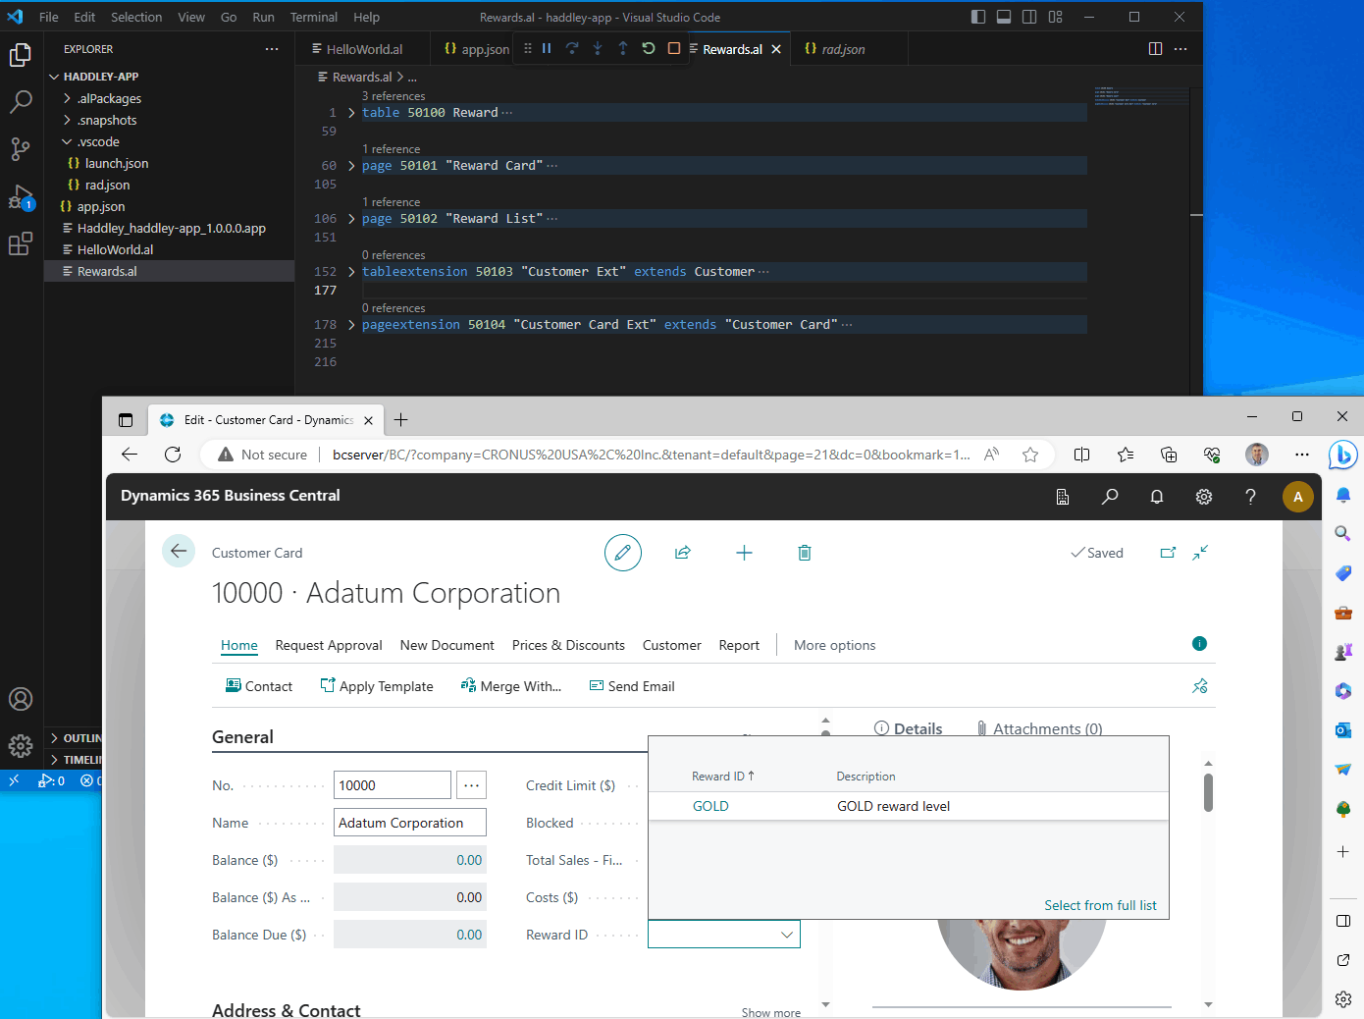
Task: Toggle VS Code primary sidebar layout
Action: tap(978, 17)
